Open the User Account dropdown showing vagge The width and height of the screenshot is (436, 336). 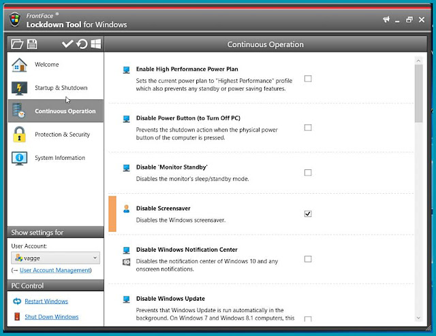pyautogui.click(x=55, y=258)
